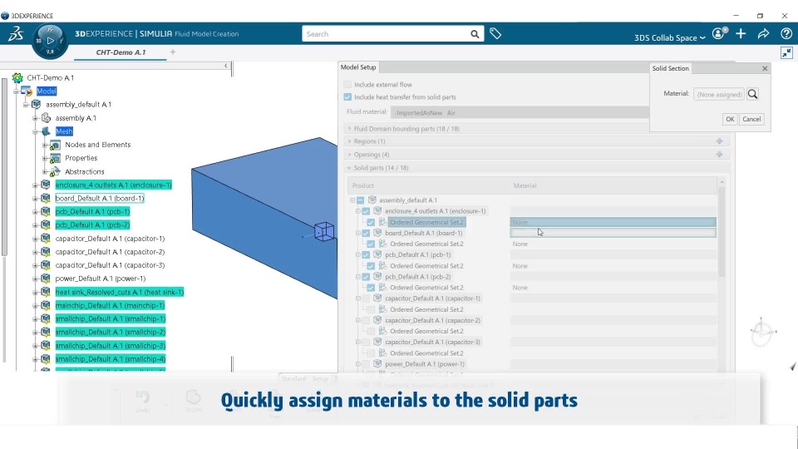Click the mesh Properties node icon
Viewport: 798px width, 449px height.
tap(55, 158)
